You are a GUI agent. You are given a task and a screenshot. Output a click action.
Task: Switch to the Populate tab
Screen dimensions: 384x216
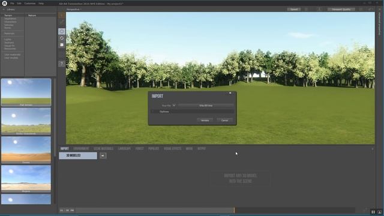coord(154,149)
